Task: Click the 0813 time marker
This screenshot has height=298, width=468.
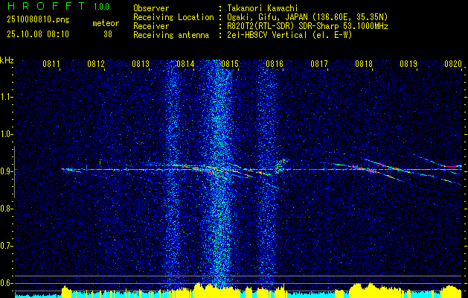Action: (x=141, y=63)
